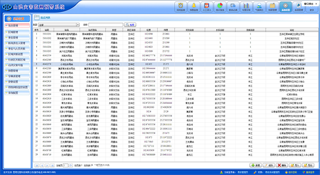Go to the next page arrow
Viewport: 320px width, 175px height.
coord(47,166)
